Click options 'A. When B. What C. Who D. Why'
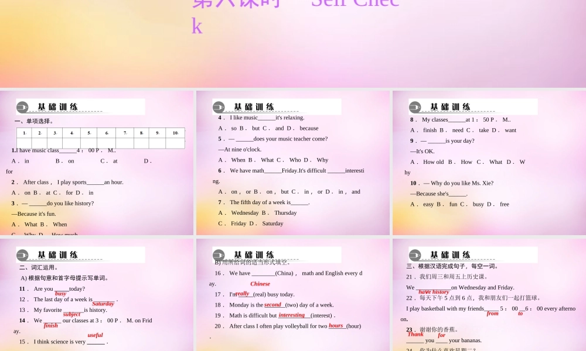The height and width of the screenshot is (351, 586). [x=273, y=160]
